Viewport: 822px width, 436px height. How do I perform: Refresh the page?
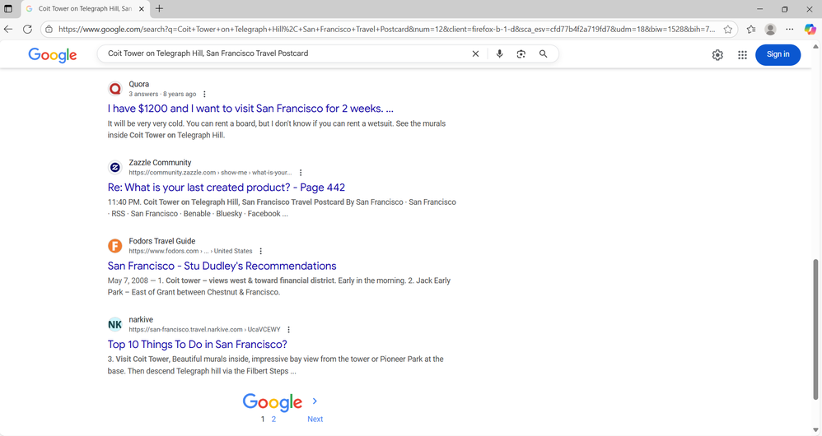(x=27, y=29)
